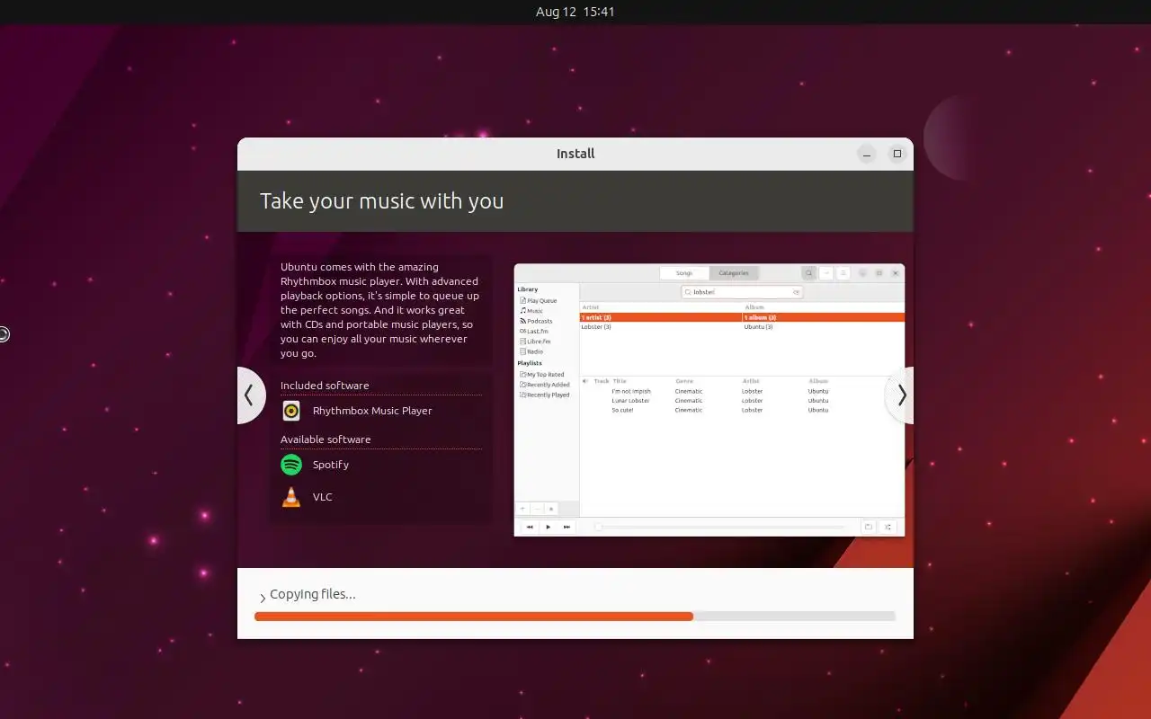Click the VLC traffic cone icon
1151x719 pixels.
click(x=291, y=497)
